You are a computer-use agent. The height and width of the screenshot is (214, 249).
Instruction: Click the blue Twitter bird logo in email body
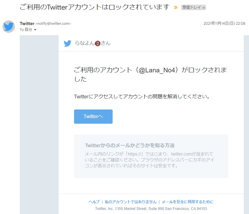point(68,43)
